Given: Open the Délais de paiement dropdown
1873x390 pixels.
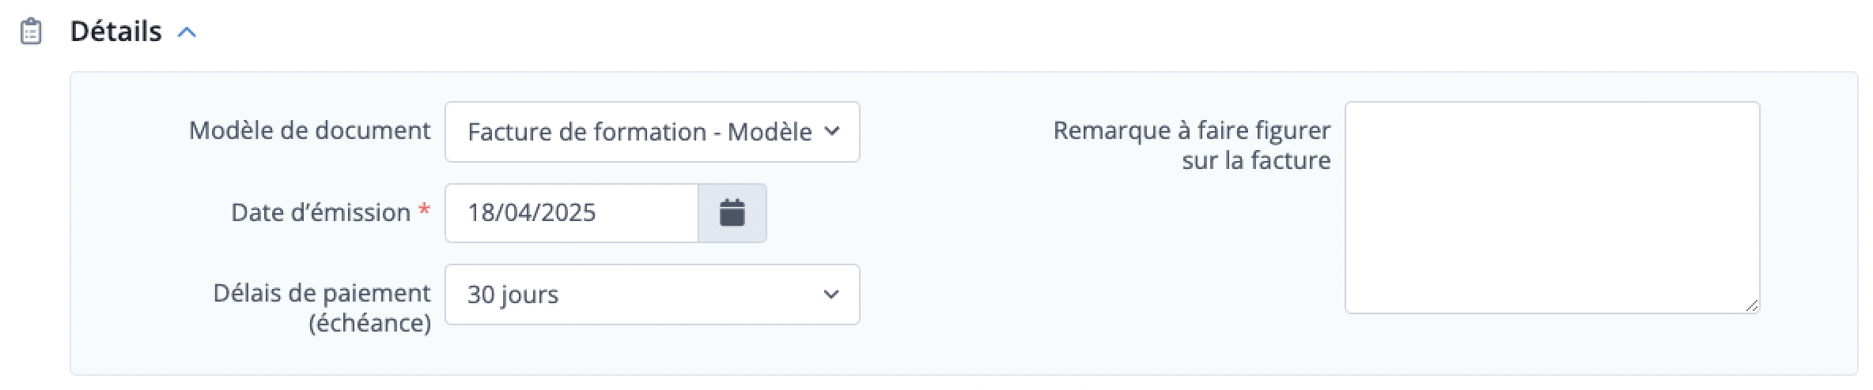Looking at the screenshot, I should coord(651,294).
